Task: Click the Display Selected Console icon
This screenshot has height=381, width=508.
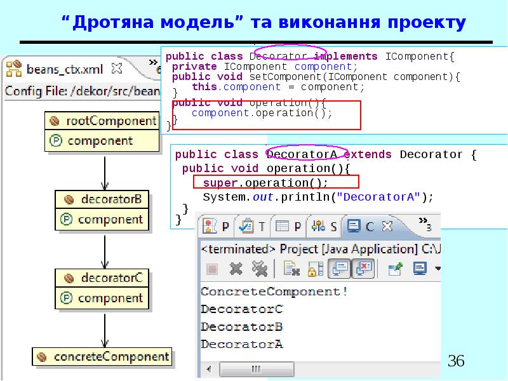Action: (x=419, y=269)
